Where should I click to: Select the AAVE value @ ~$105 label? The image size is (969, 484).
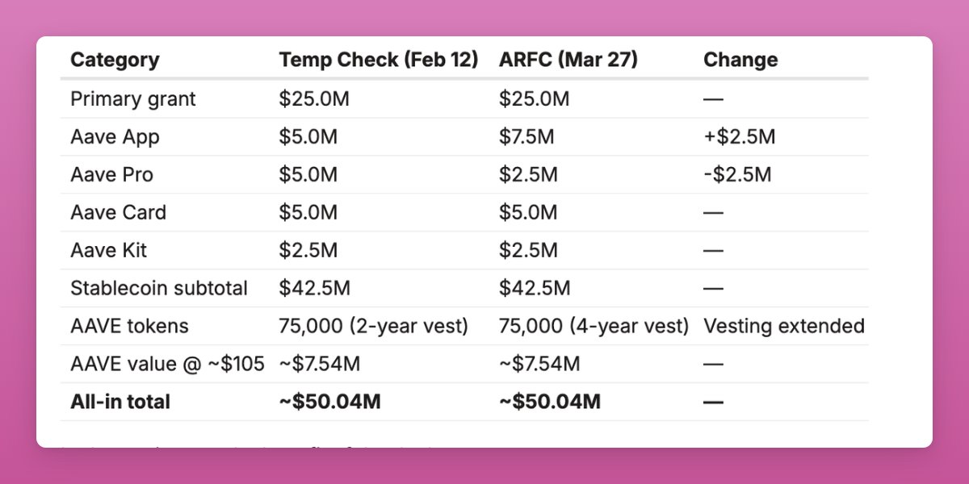[167, 365]
